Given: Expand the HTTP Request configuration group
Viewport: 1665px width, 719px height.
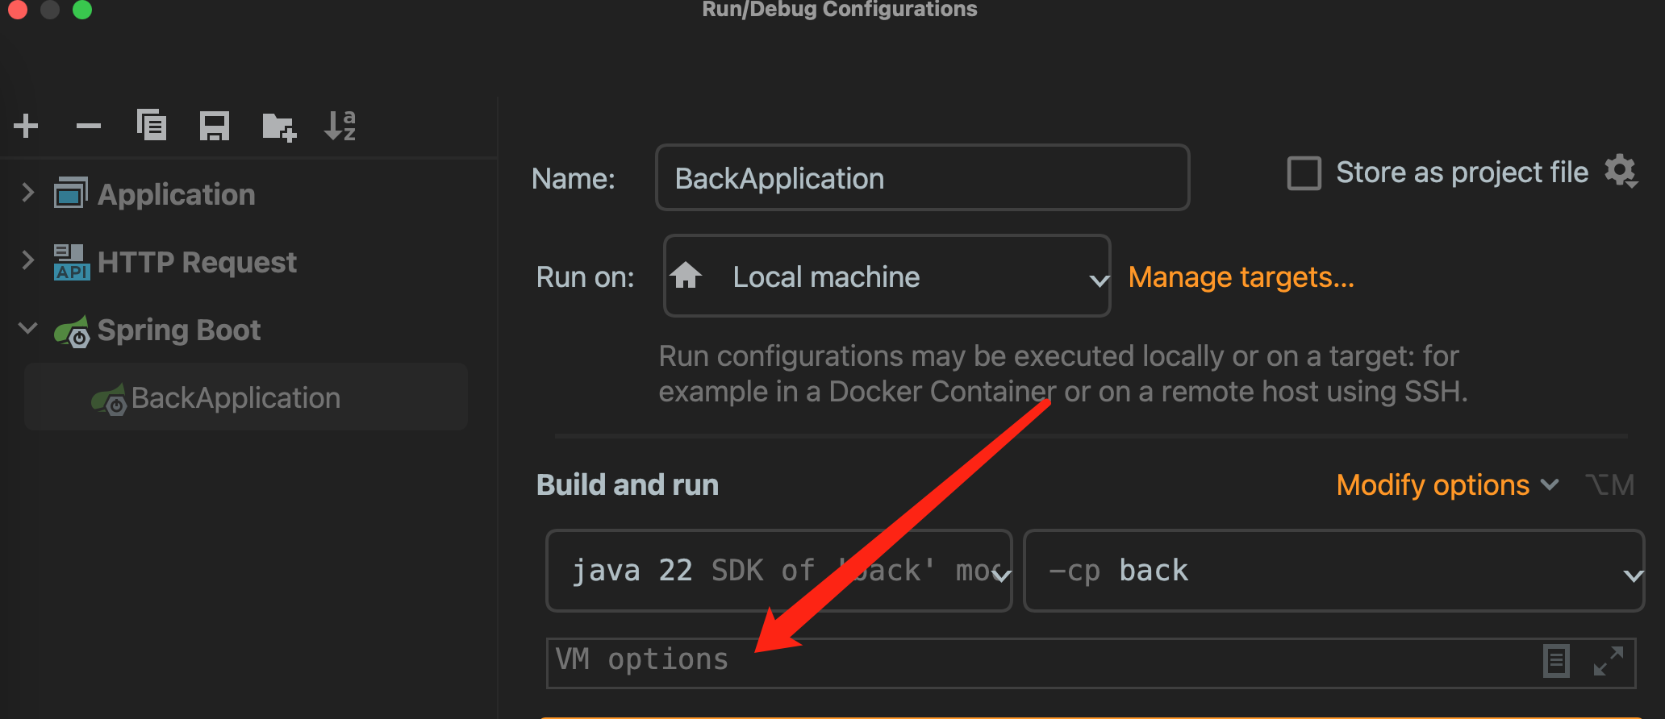Looking at the screenshot, I should click(28, 261).
